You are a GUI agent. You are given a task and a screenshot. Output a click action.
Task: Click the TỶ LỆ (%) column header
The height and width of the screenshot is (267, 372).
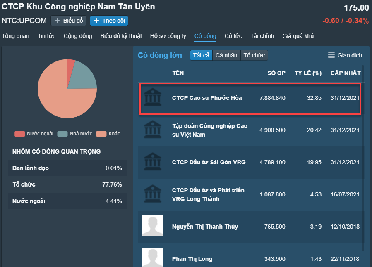[308, 73]
